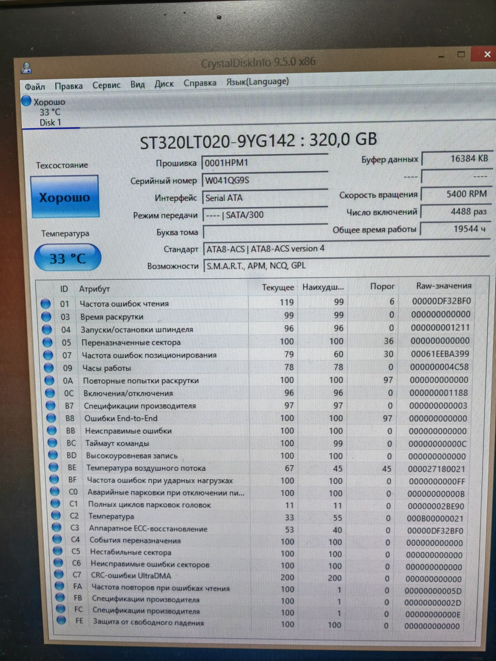
Task: Click the CrystalDiskInfo title bar app icon
Action: 26,68
